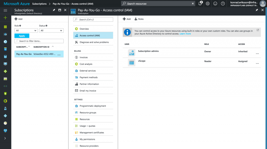Open Usage + quotas item
The height and width of the screenshot is (149, 267).
coord(93,126)
